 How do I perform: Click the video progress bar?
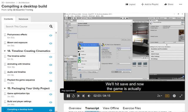coord(124,92)
